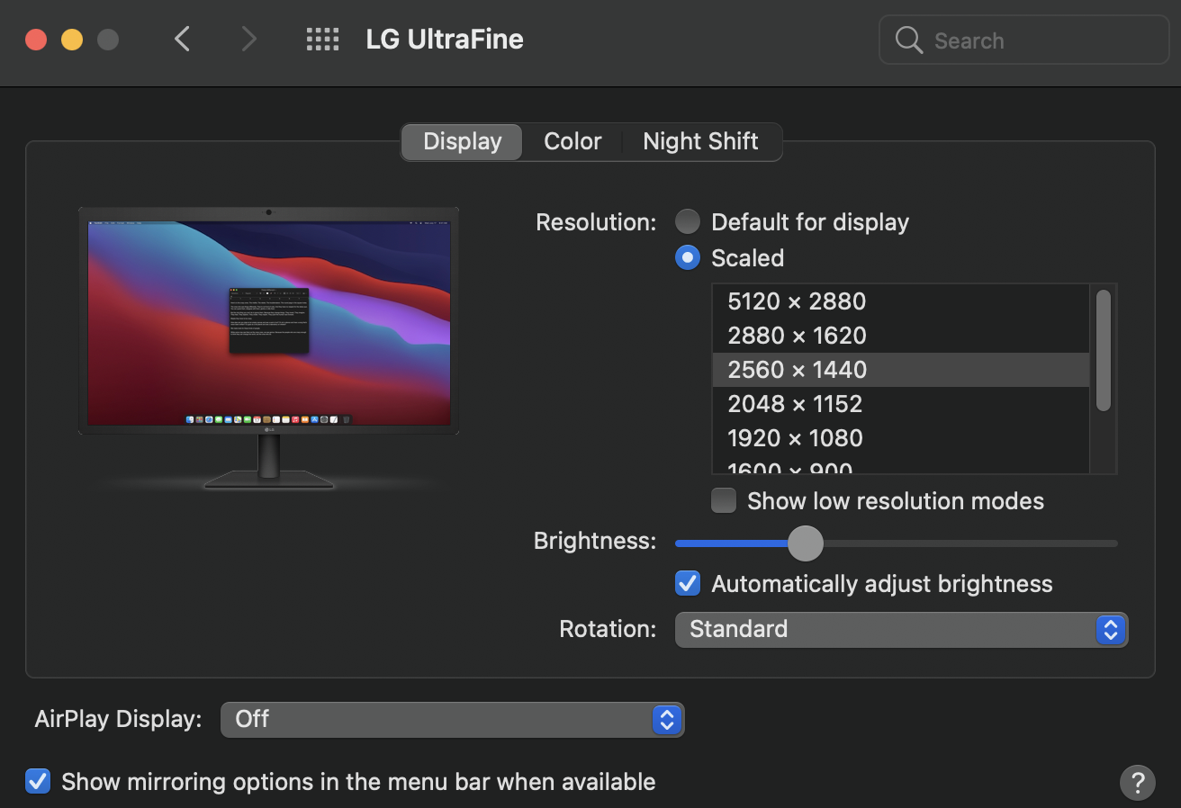
Task: Select the Scaled resolution option
Action: (688, 258)
